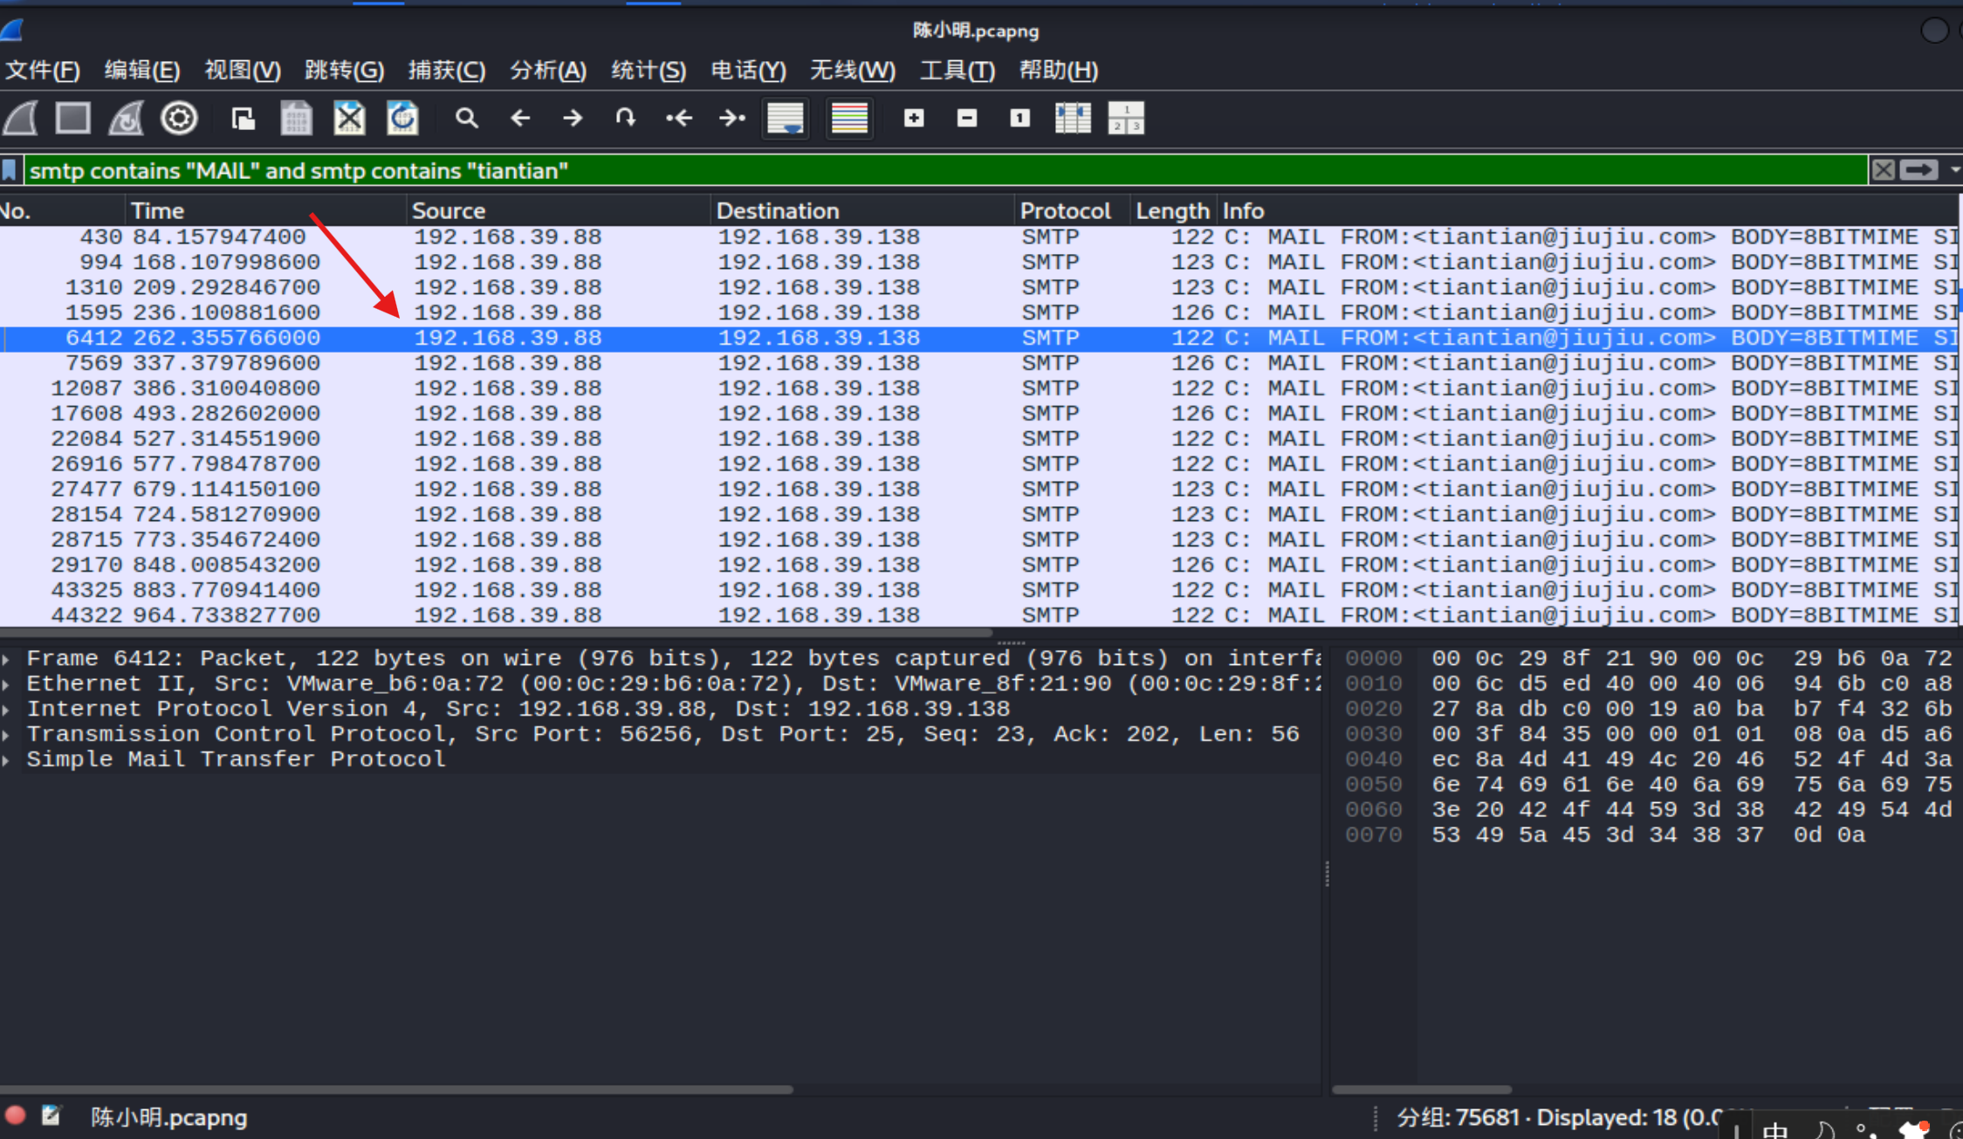Start capture with the shark fin icon
1963x1139 pixels.
click(21, 118)
